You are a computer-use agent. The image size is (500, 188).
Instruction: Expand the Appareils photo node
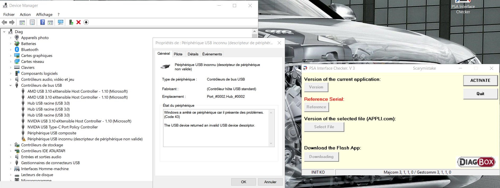click(11, 38)
